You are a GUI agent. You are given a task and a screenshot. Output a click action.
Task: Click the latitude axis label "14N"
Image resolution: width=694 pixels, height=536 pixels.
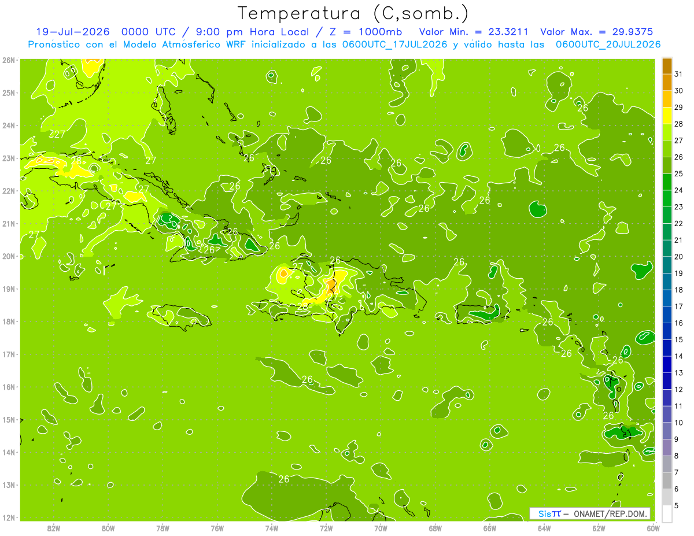pos(9,452)
